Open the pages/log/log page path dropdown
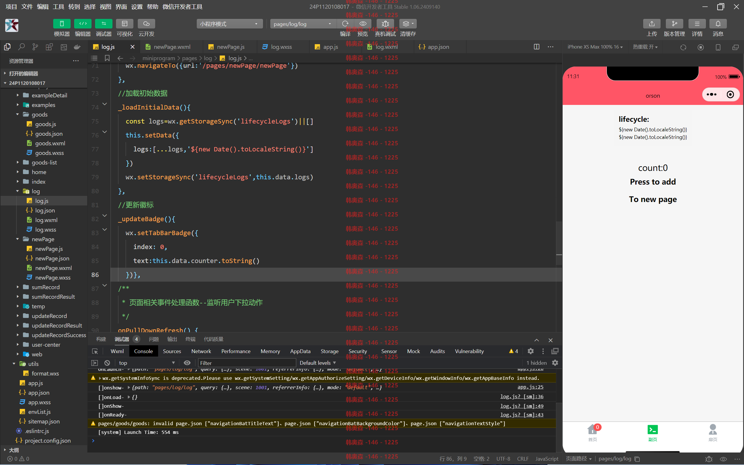Viewport: 744px width, 465px height. point(303,24)
